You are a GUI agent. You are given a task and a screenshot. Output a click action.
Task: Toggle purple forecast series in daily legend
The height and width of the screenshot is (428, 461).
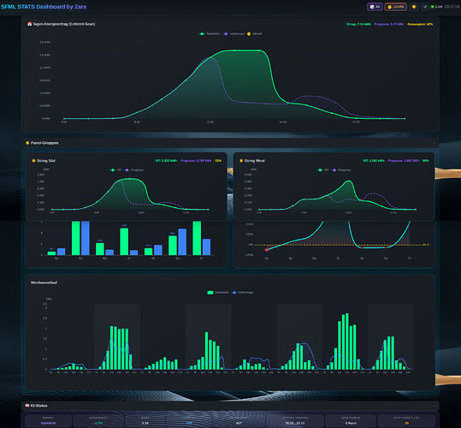[x=234, y=34]
